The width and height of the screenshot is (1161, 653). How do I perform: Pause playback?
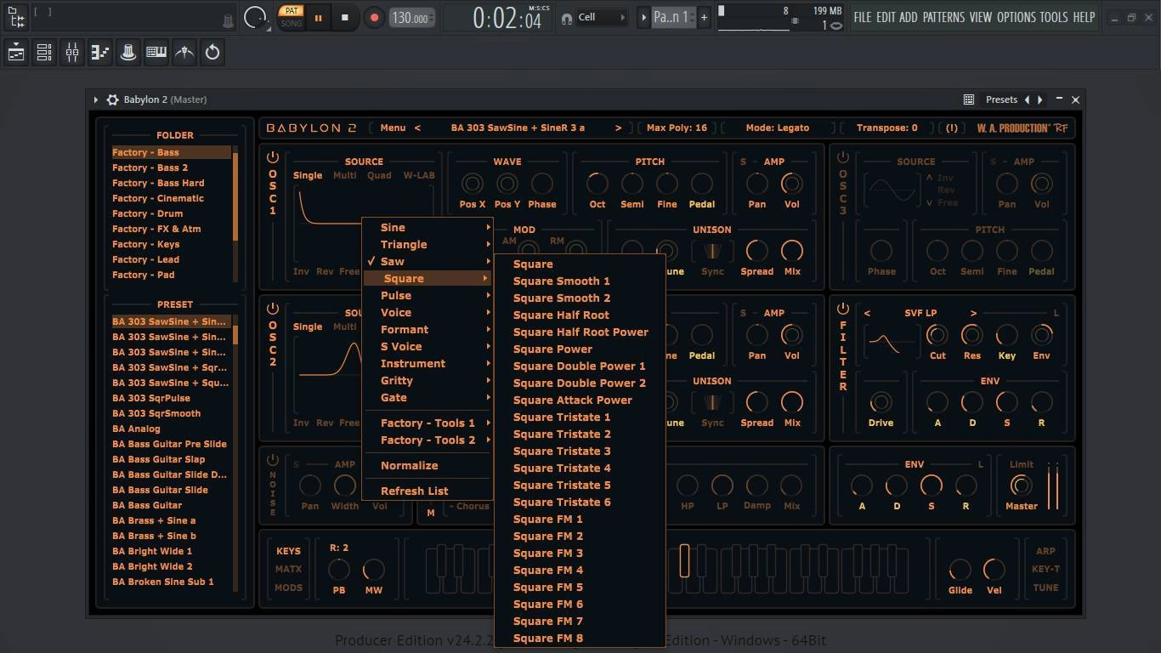pyautogui.click(x=318, y=18)
